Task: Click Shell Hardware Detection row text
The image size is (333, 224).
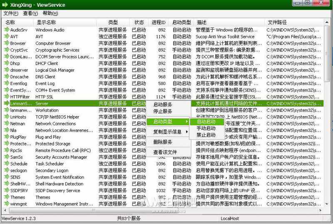Action: (60, 184)
